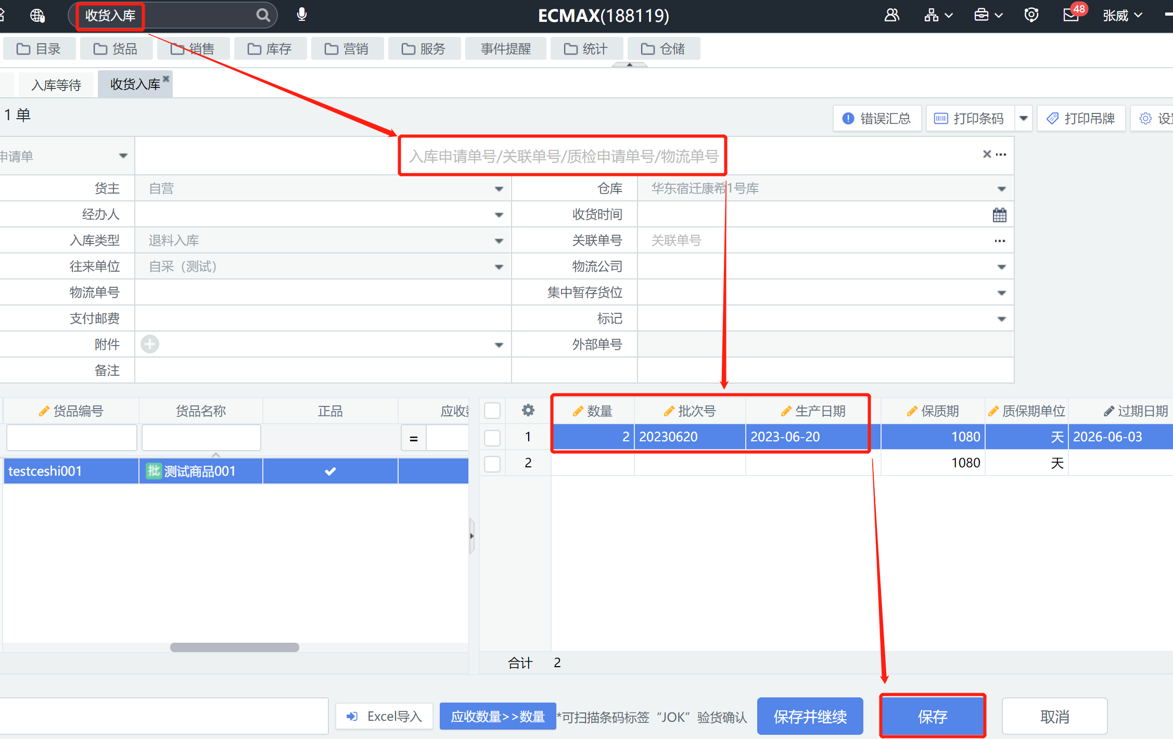1173x739 pixels.
Task: Click the search magnifier icon
Action: (263, 15)
